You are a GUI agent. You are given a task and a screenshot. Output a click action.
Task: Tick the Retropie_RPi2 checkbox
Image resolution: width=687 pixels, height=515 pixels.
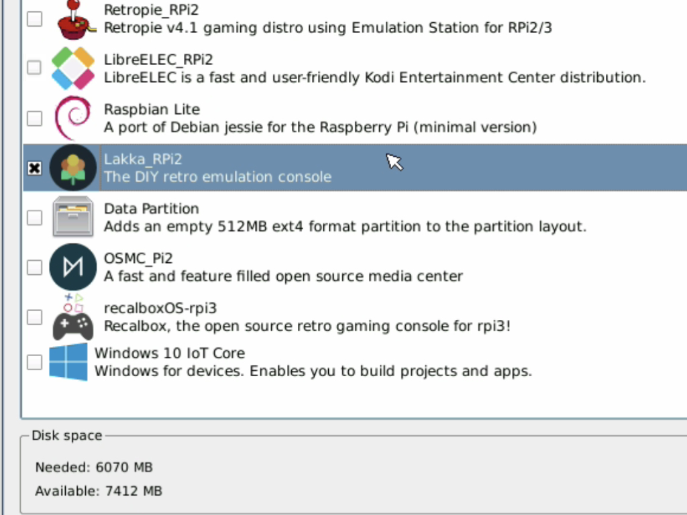pyautogui.click(x=35, y=19)
